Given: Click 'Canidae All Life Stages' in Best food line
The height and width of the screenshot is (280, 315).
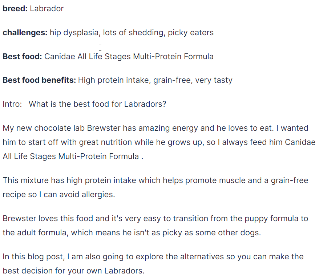Looking at the screenshot, I should [88, 56].
